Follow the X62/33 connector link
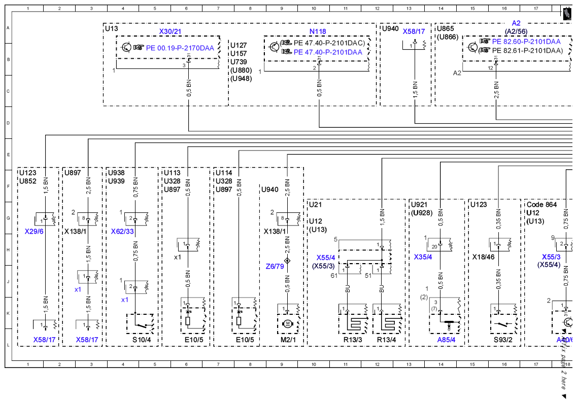The height and width of the screenshot is (404, 577). pos(122,231)
